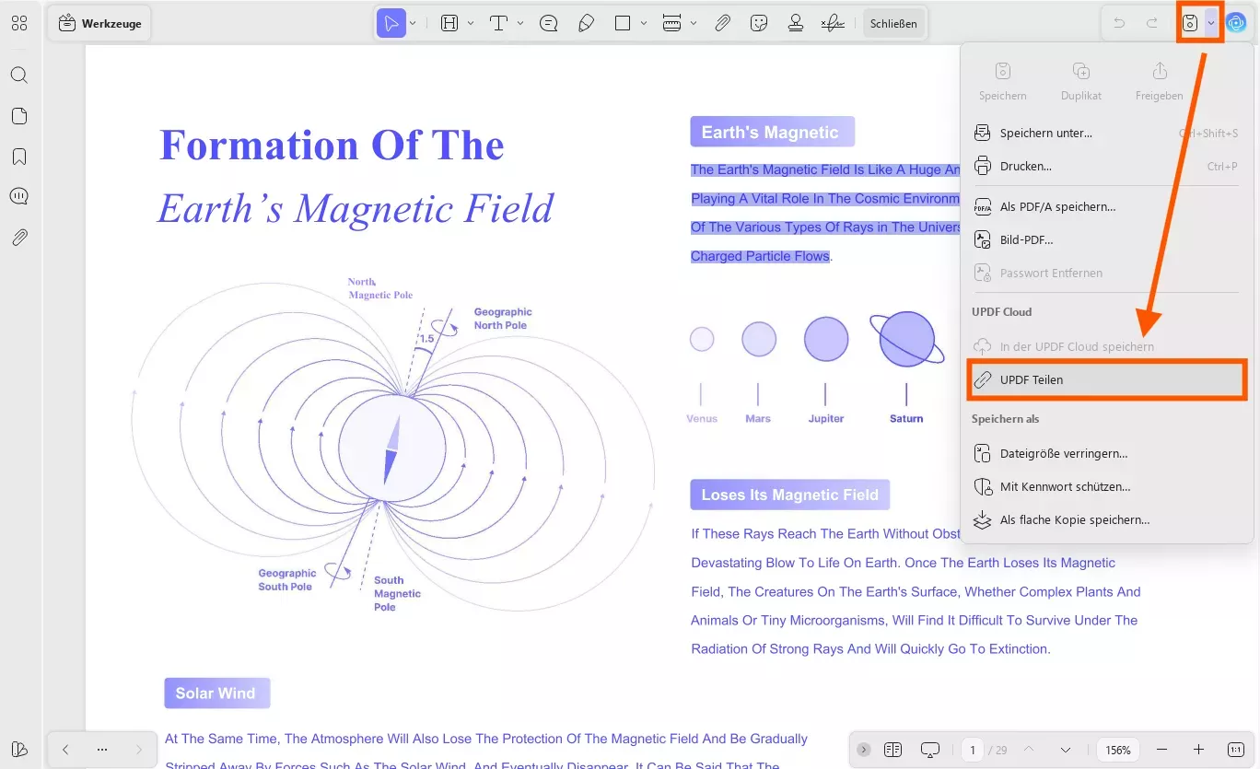Viewport: 1260px width, 769px height.
Task: Click the undo arrow
Action: 1119,24
